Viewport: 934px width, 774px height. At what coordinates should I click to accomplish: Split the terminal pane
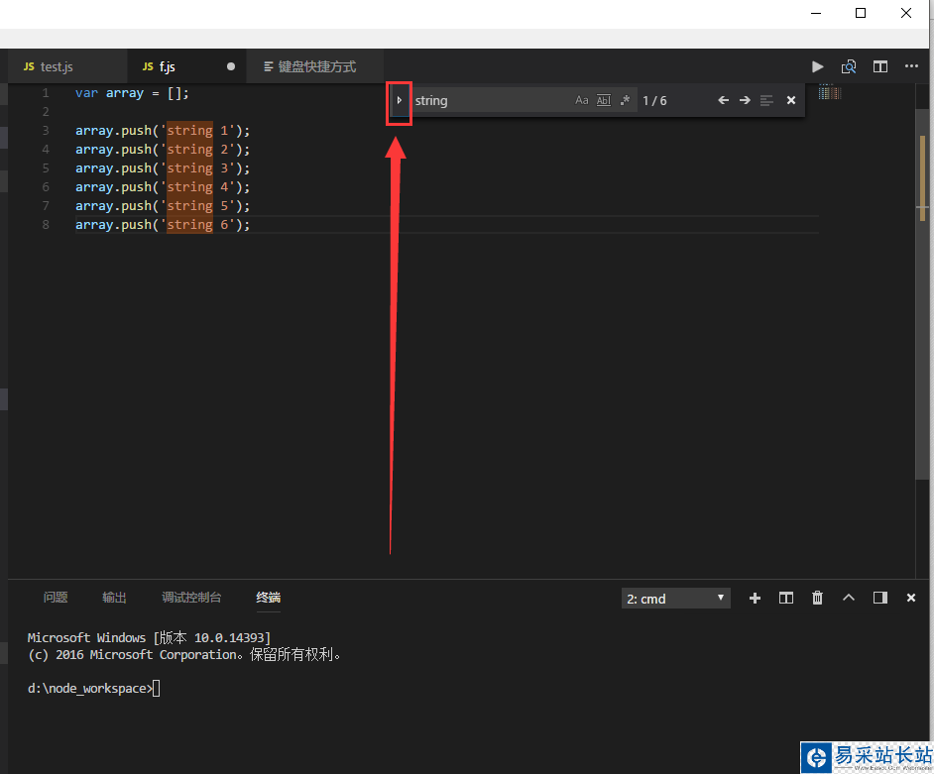pos(786,598)
